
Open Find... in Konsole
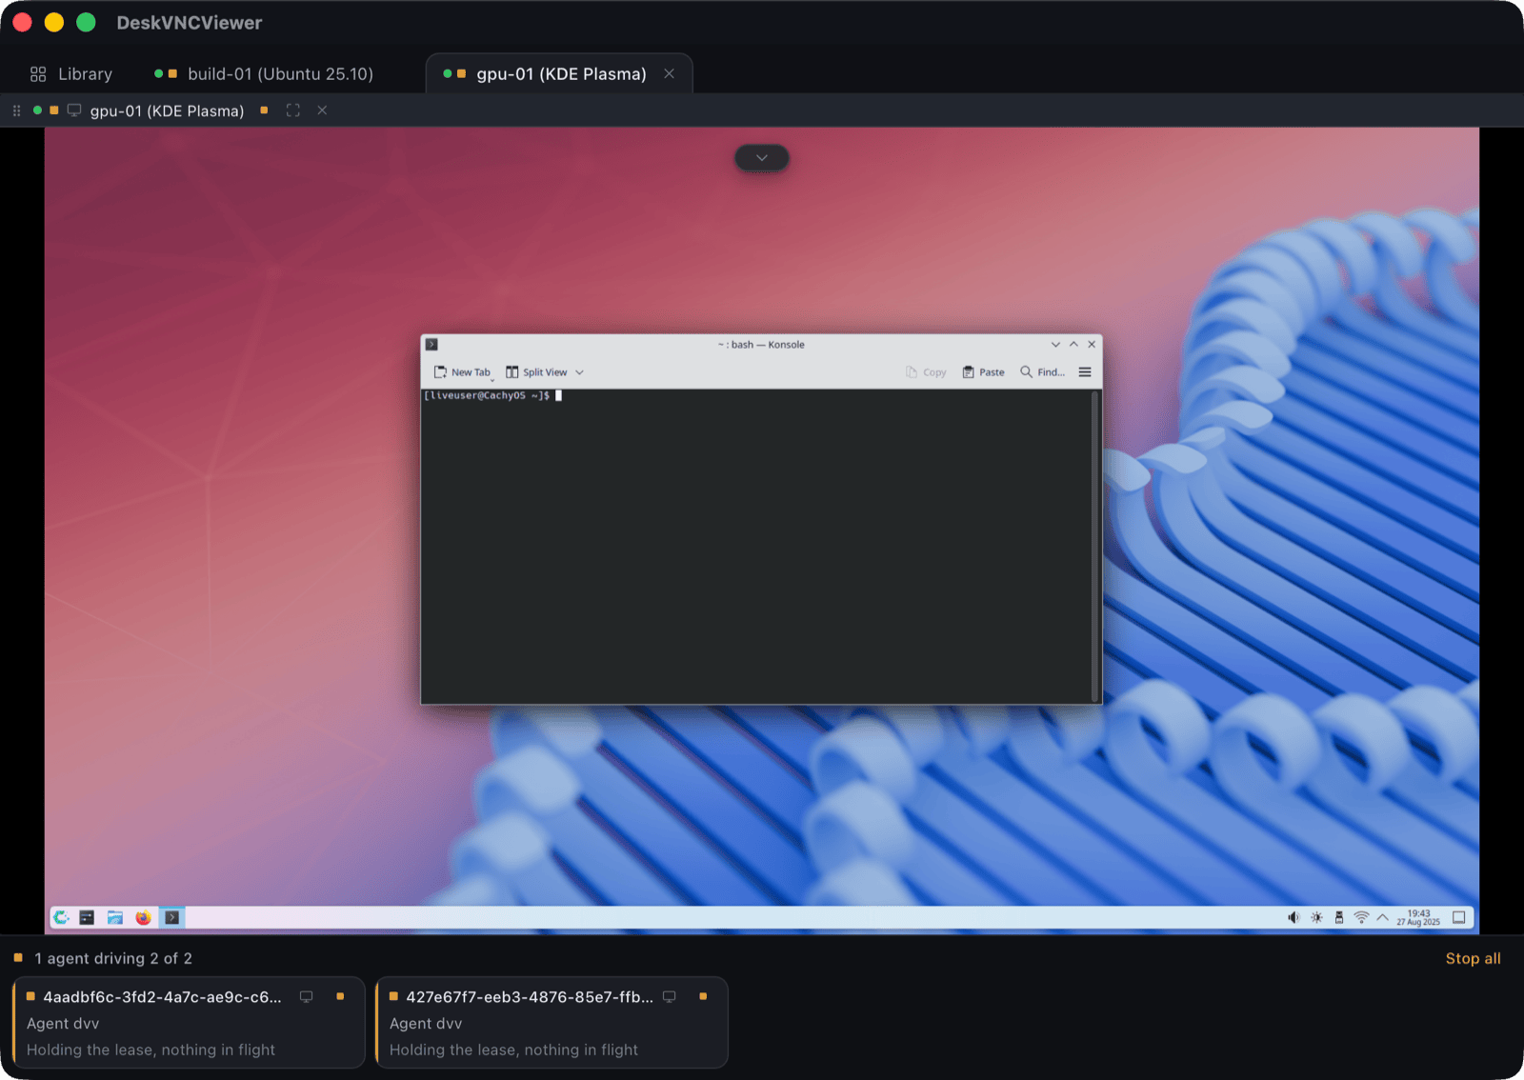(x=1042, y=372)
